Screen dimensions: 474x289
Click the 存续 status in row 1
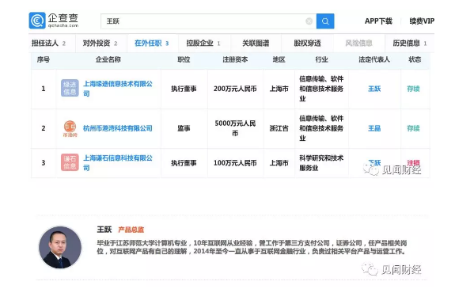coord(413,89)
